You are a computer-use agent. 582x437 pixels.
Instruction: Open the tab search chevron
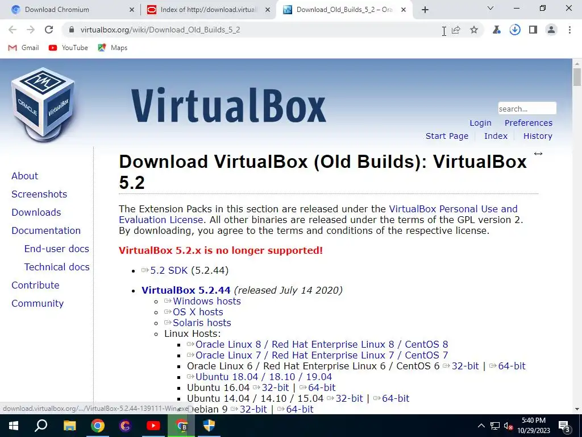[x=490, y=8]
